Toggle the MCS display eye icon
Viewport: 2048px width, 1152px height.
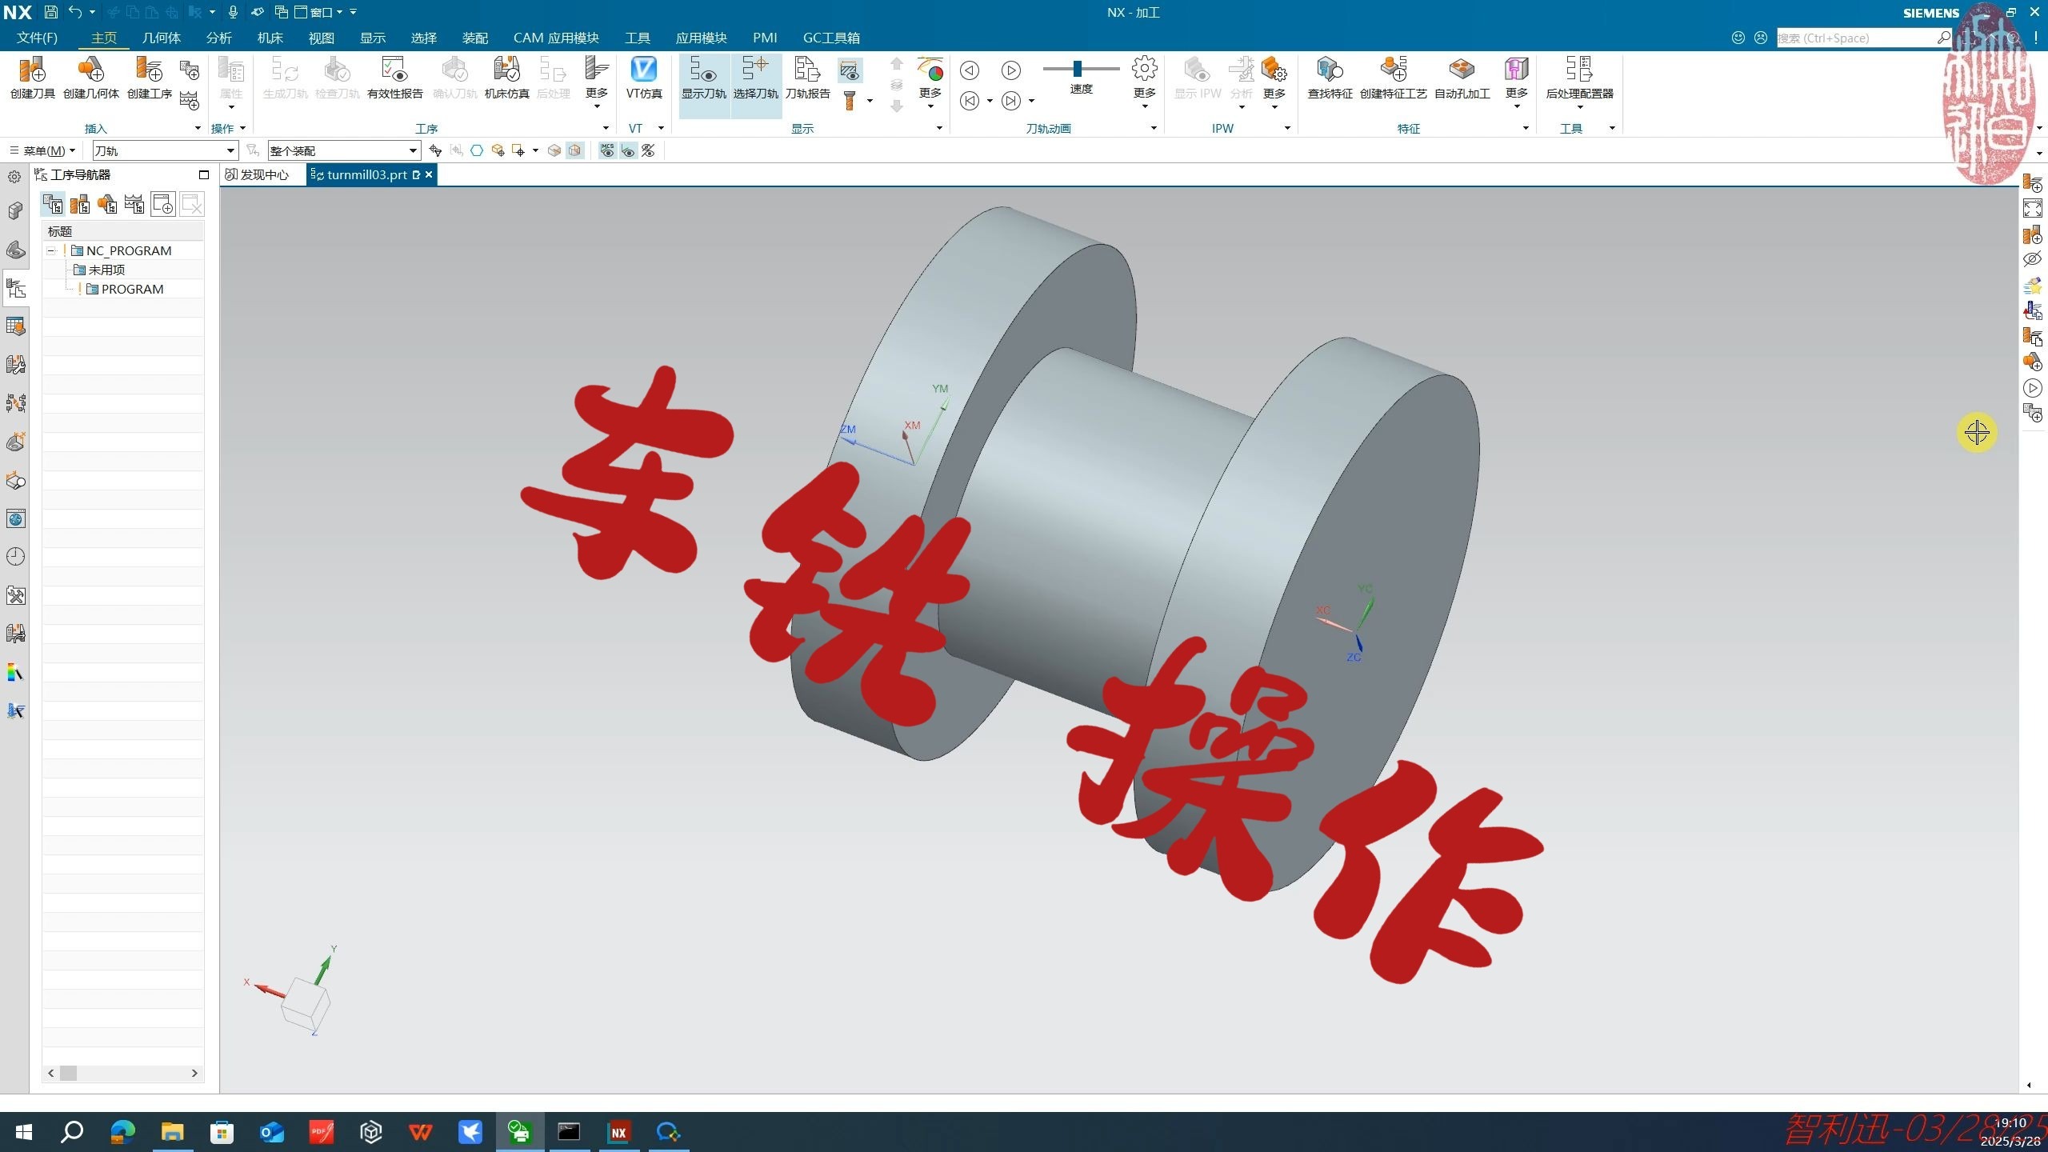coord(606,150)
